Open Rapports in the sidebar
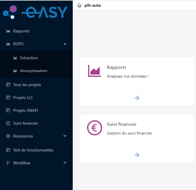 tap(21, 31)
